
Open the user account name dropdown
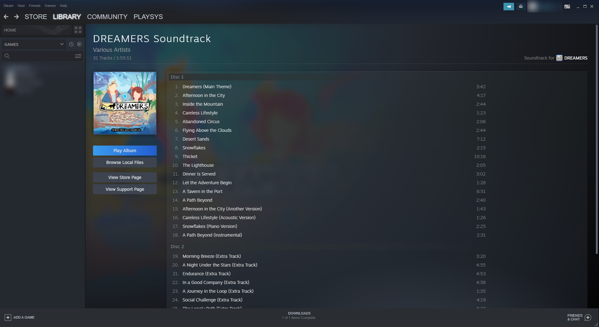tap(544, 6)
